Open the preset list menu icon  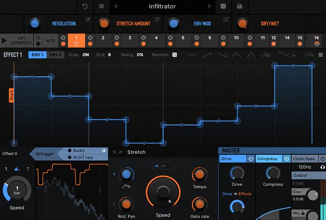click(101, 6)
